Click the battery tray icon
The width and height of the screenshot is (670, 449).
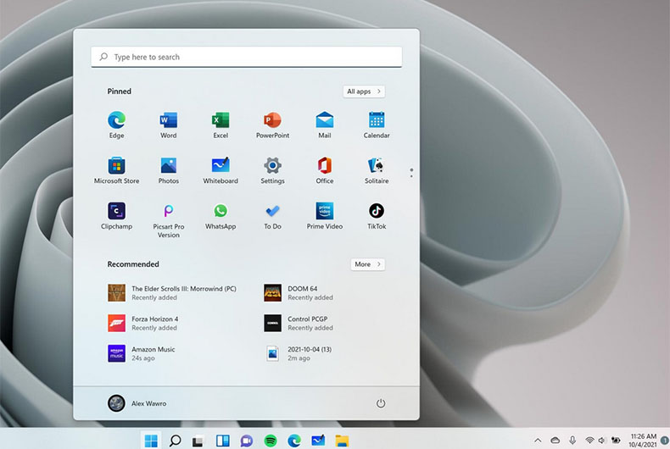(x=616, y=440)
